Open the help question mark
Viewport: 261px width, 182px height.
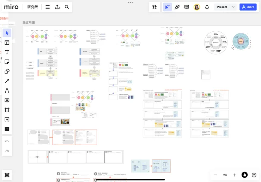pyautogui.click(x=254, y=175)
